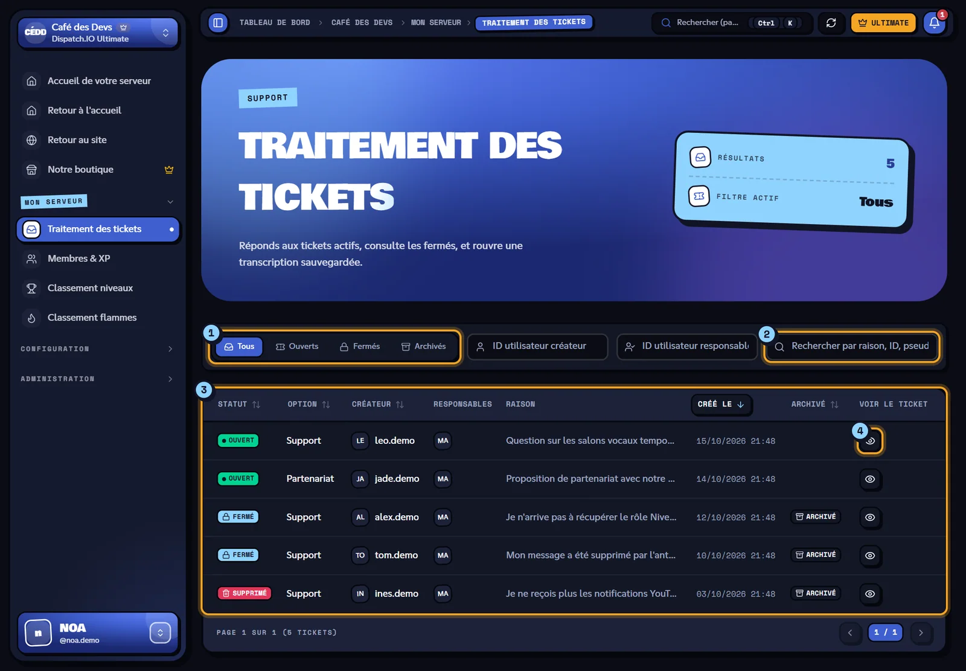The height and width of the screenshot is (671, 966).
Task: Select the Ouverts filter tab
Action: [297, 347]
